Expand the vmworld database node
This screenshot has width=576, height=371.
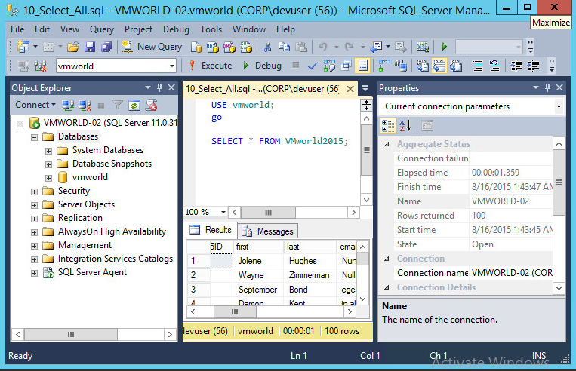(48, 178)
